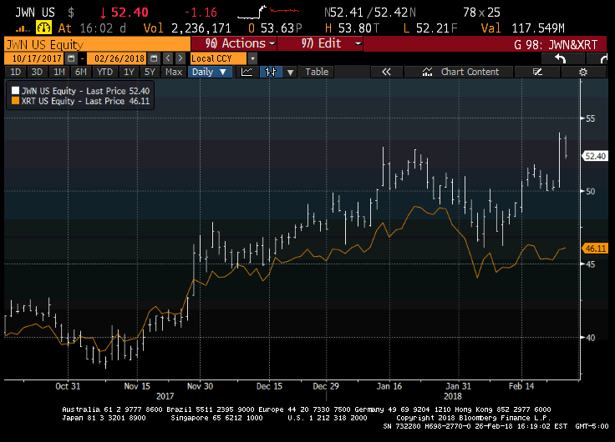Click the Local CCY currency field
This screenshot has width=615, height=442.
218,58
